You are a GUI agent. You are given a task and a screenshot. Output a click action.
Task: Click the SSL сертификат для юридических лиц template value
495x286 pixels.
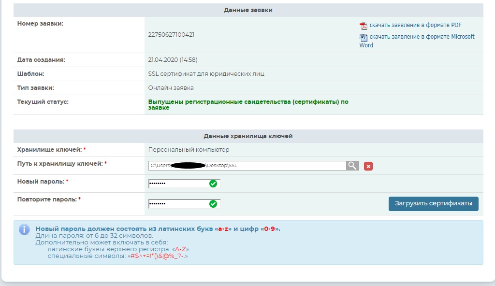coord(206,74)
